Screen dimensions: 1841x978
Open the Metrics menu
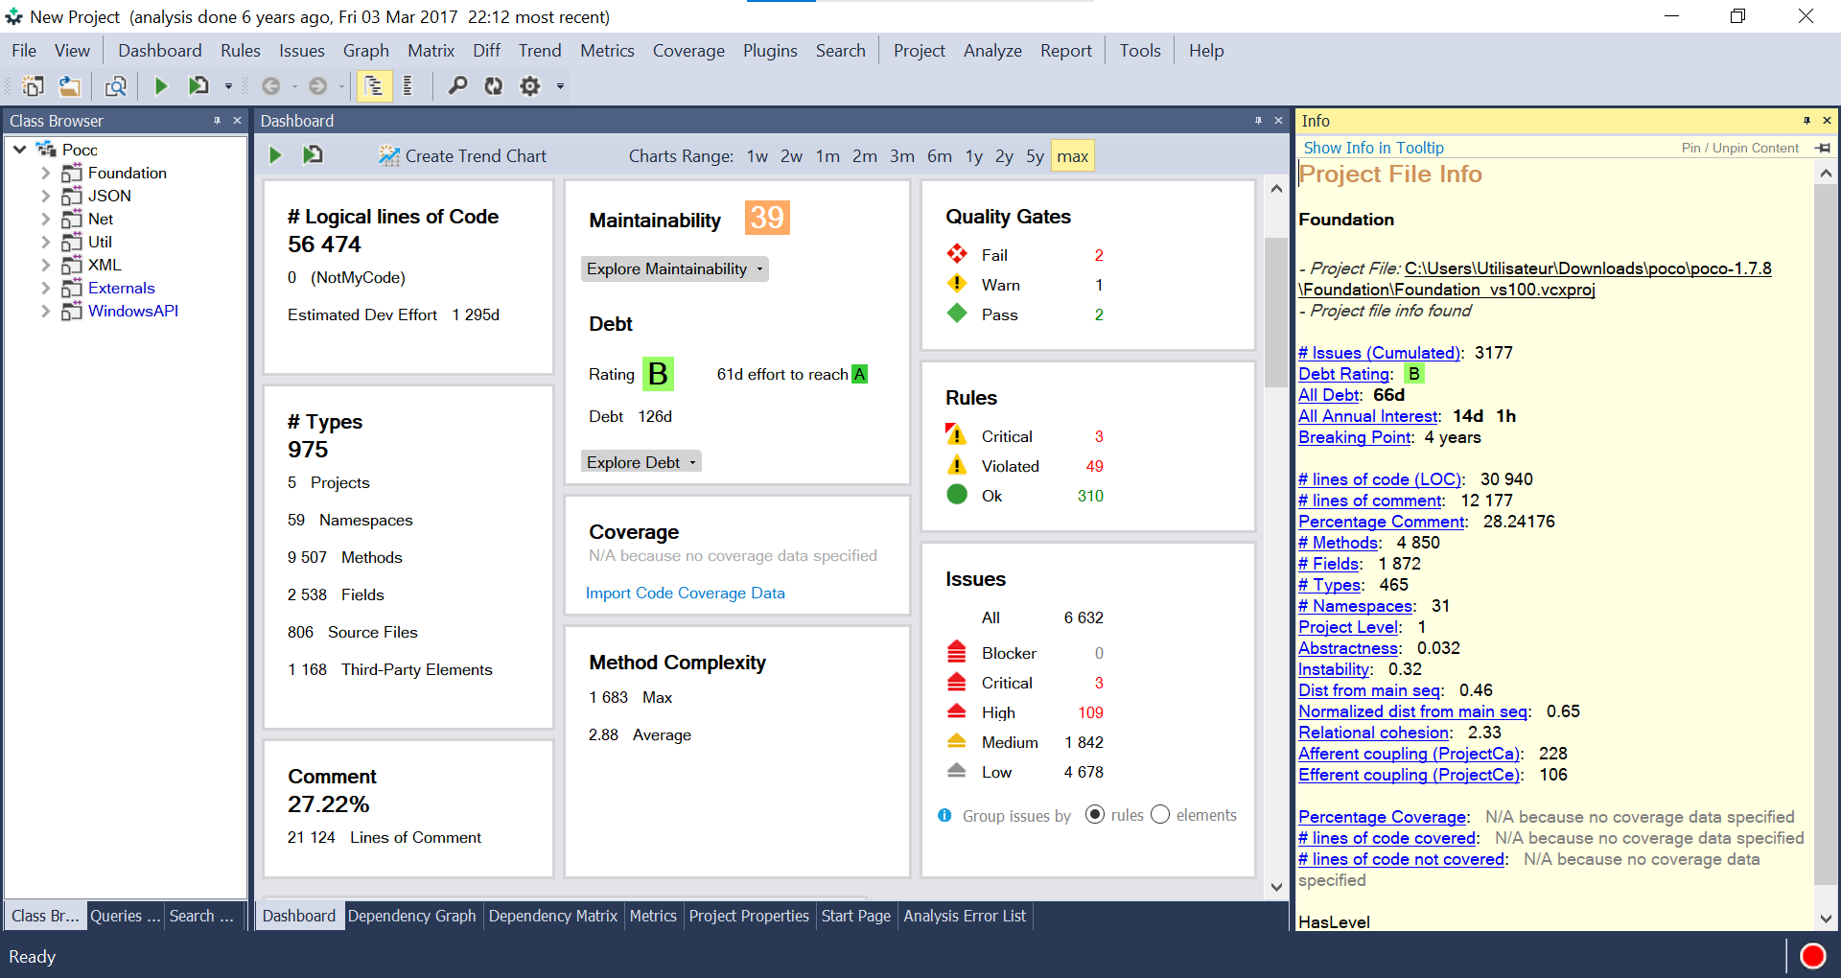pos(607,51)
